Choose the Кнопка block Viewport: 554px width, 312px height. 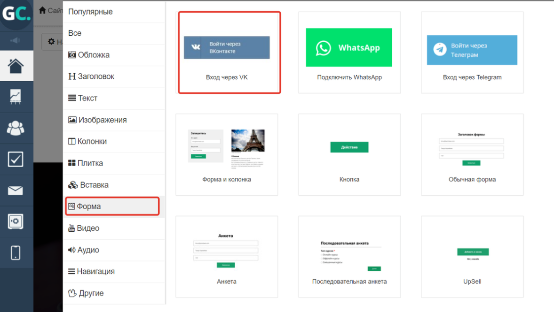349,154
